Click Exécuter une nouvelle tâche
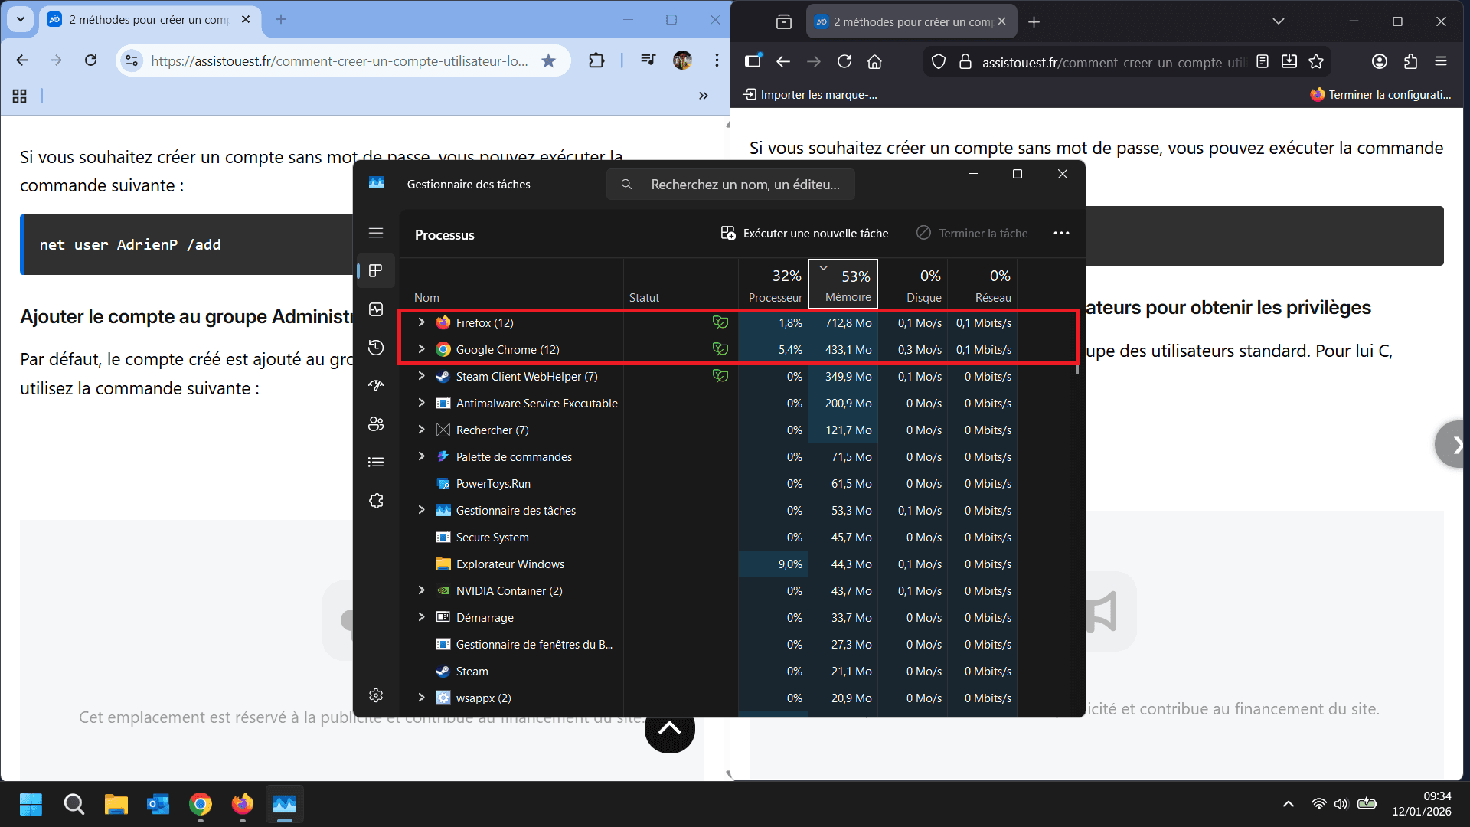 pos(805,233)
